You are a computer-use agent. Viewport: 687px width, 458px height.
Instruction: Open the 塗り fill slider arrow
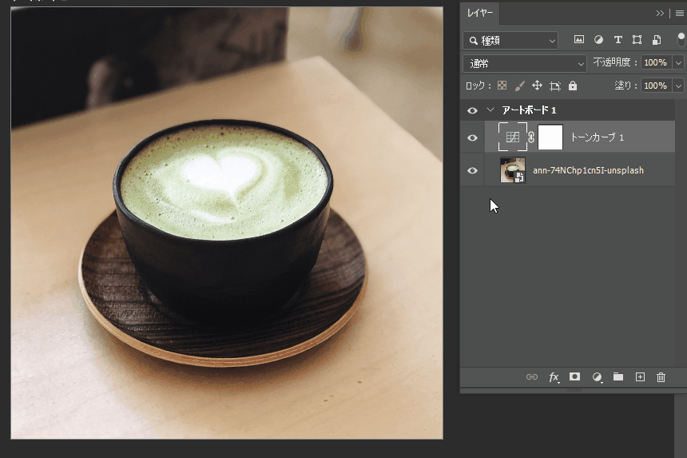tap(678, 86)
